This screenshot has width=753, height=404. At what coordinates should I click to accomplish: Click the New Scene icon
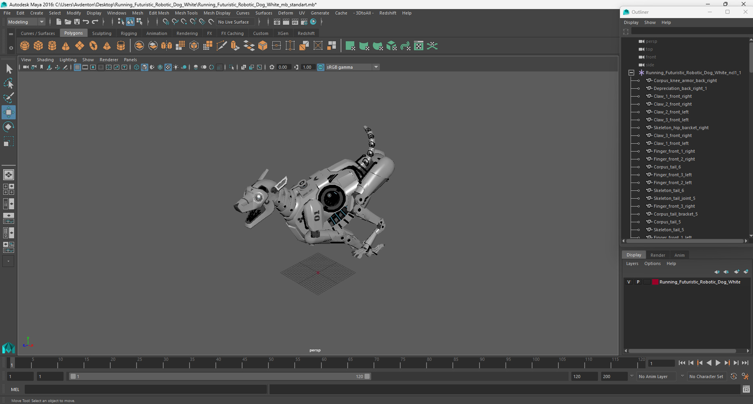coord(59,22)
